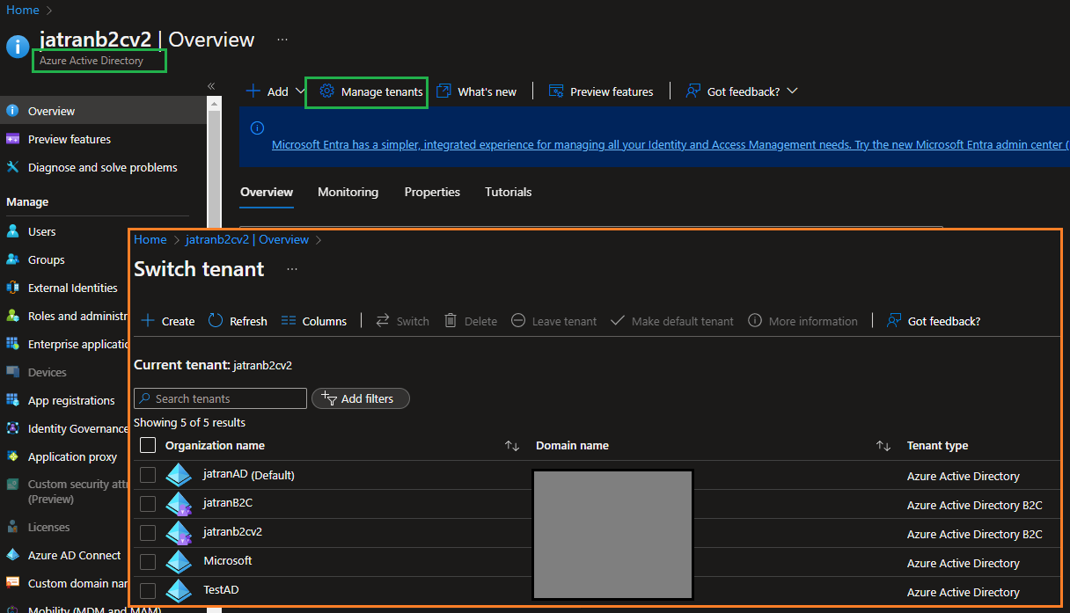The width and height of the screenshot is (1070, 613).
Task: Click the sidebar scrollbar up arrow
Action: coord(214,103)
